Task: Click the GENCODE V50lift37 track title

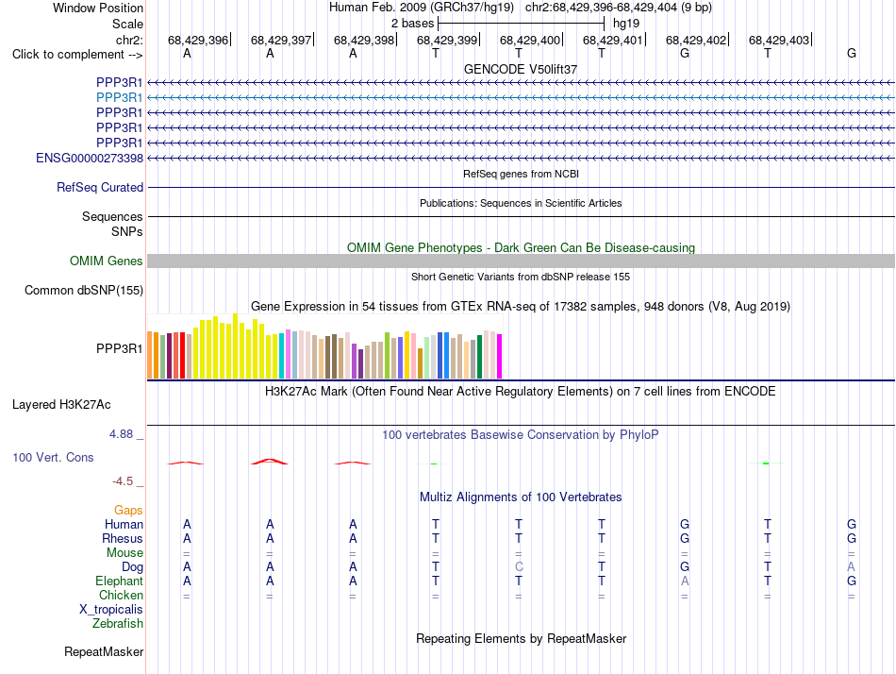Action: coord(521,69)
